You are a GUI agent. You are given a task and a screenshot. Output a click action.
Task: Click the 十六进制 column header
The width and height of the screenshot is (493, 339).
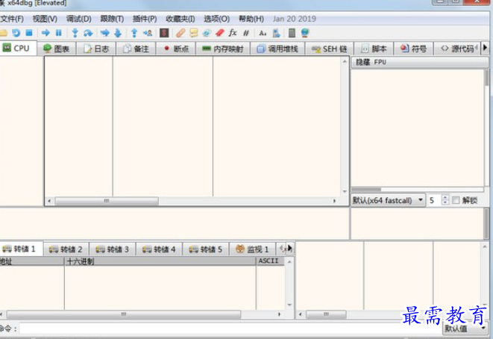click(x=160, y=261)
